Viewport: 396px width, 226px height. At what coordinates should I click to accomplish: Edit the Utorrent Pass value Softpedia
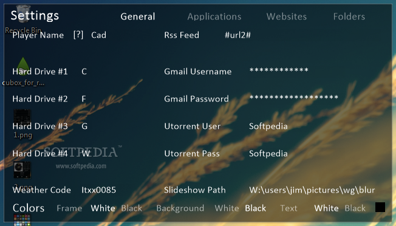(268, 153)
